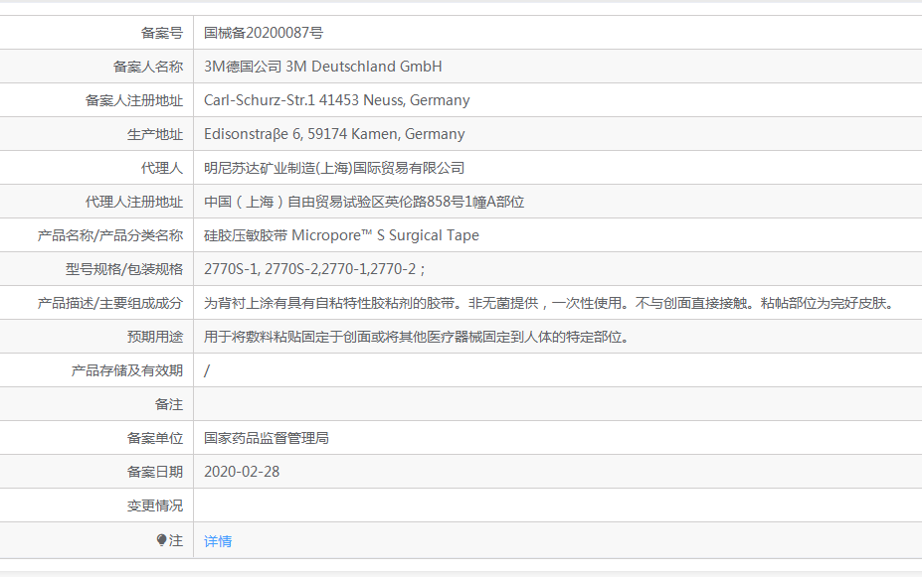Select agent 明尼苏达矿业制造(上海)国际贸易有限公司

334,168
